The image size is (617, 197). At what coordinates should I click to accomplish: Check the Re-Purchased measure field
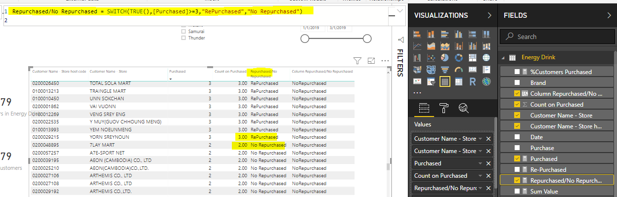pos(517,169)
